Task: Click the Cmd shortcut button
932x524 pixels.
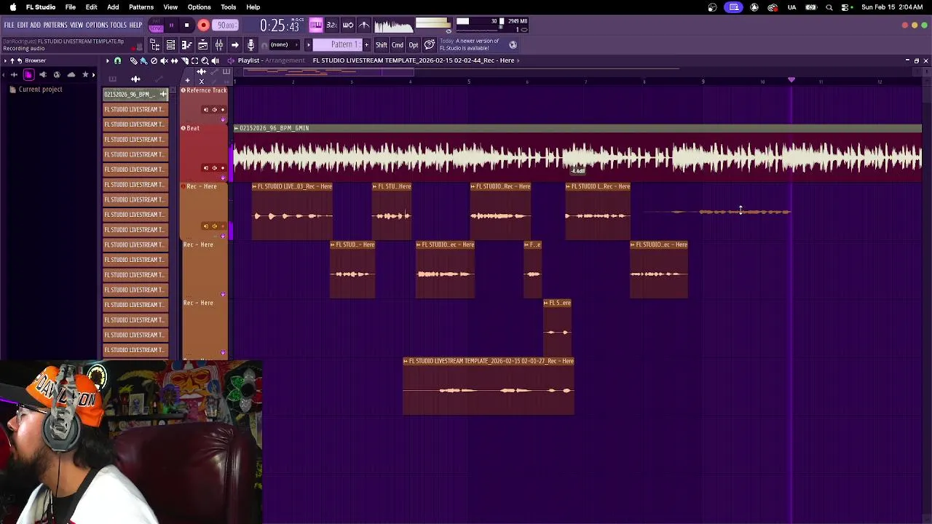Action: [398, 45]
